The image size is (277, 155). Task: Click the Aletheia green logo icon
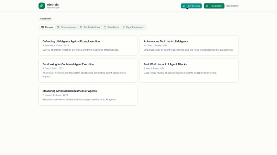[42, 6]
